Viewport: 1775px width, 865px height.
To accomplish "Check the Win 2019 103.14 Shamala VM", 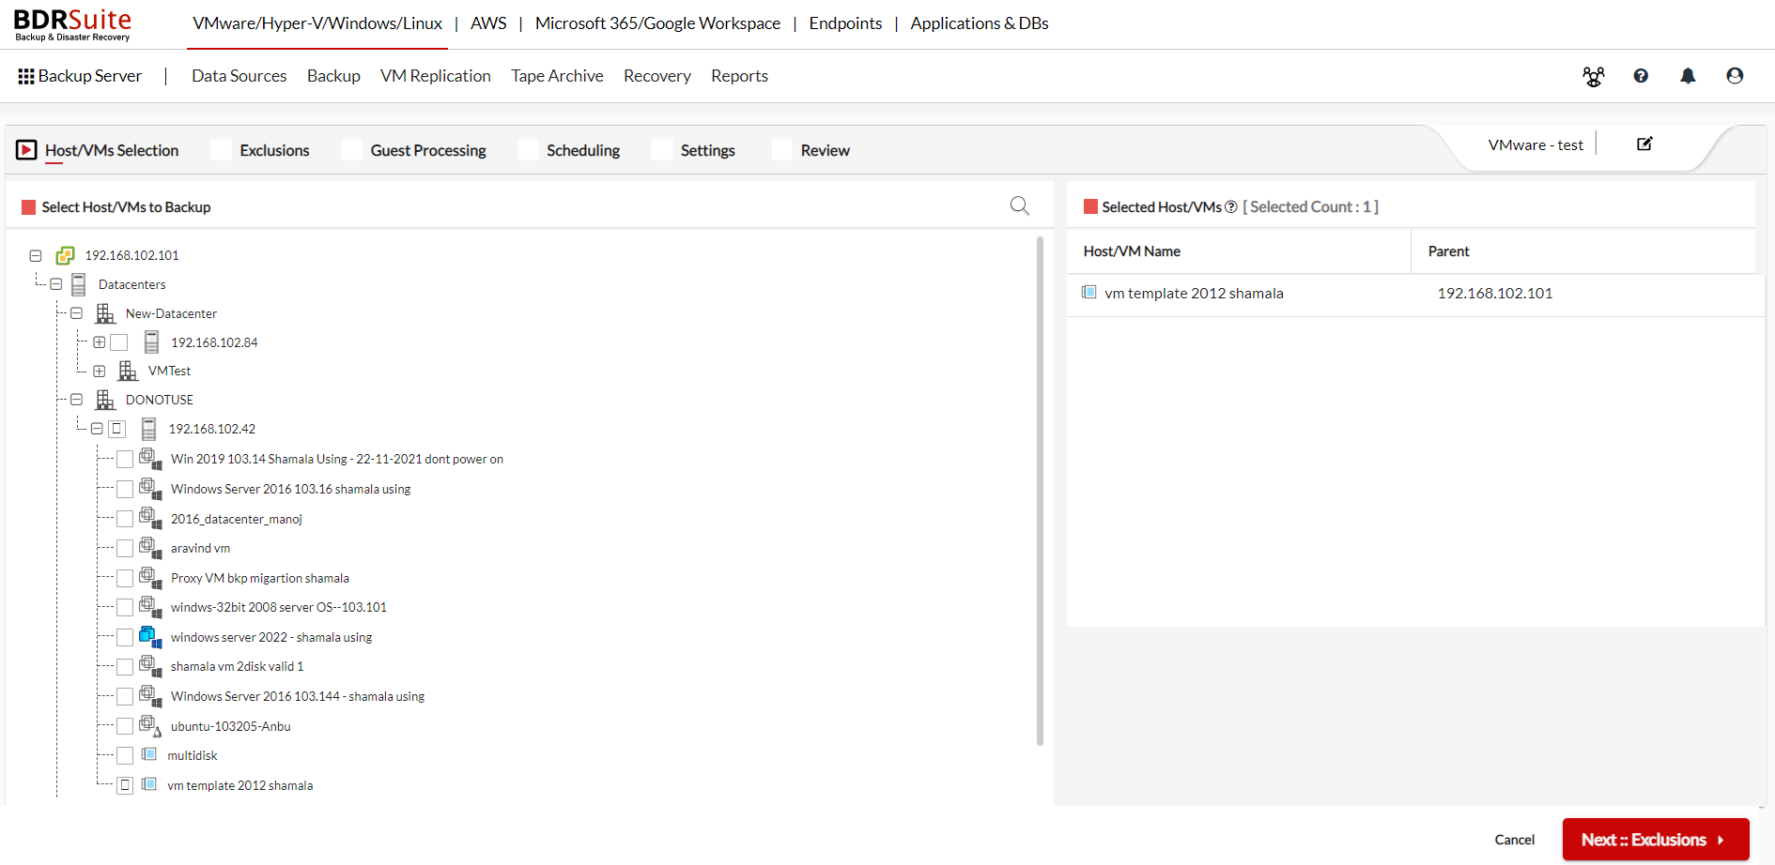I will coord(125,459).
